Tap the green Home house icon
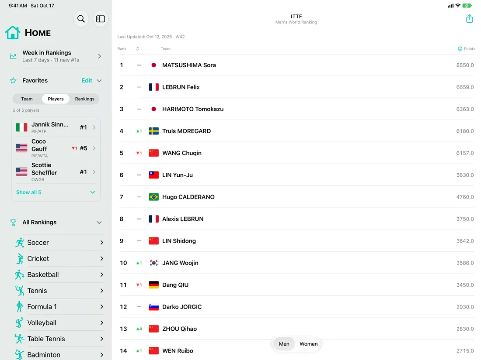The width and height of the screenshot is (481, 360). [13, 32]
